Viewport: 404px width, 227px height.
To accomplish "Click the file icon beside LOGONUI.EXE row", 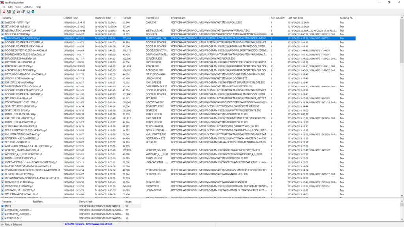I will coord(3,78).
